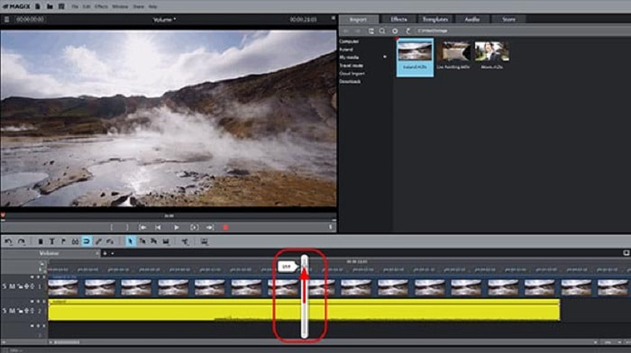Expand the My media folder arrow
This screenshot has height=353, width=631.
pos(385,57)
